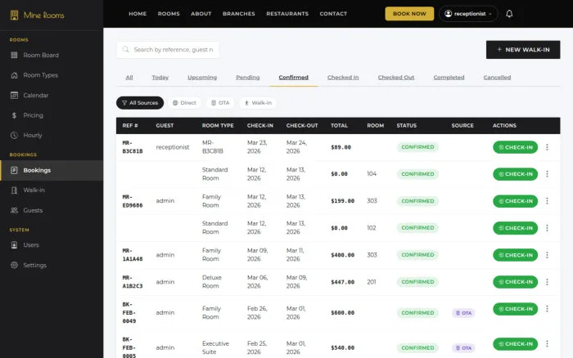The width and height of the screenshot is (573, 358).
Task: Open Pricing in sidebar
Action: pyautogui.click(x=52, y=115)
